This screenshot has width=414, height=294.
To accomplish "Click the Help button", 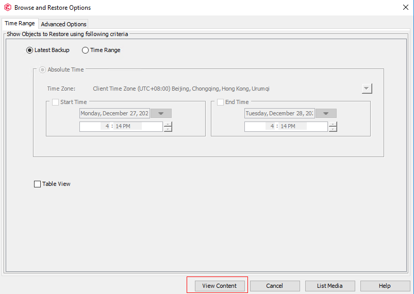I will [385, 286].
